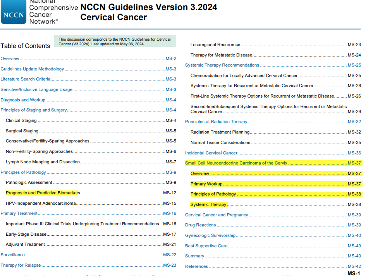Click the Table of Contents heading

(25, 46)
